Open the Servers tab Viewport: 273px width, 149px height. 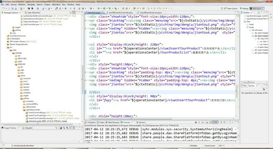pos(142,122)
